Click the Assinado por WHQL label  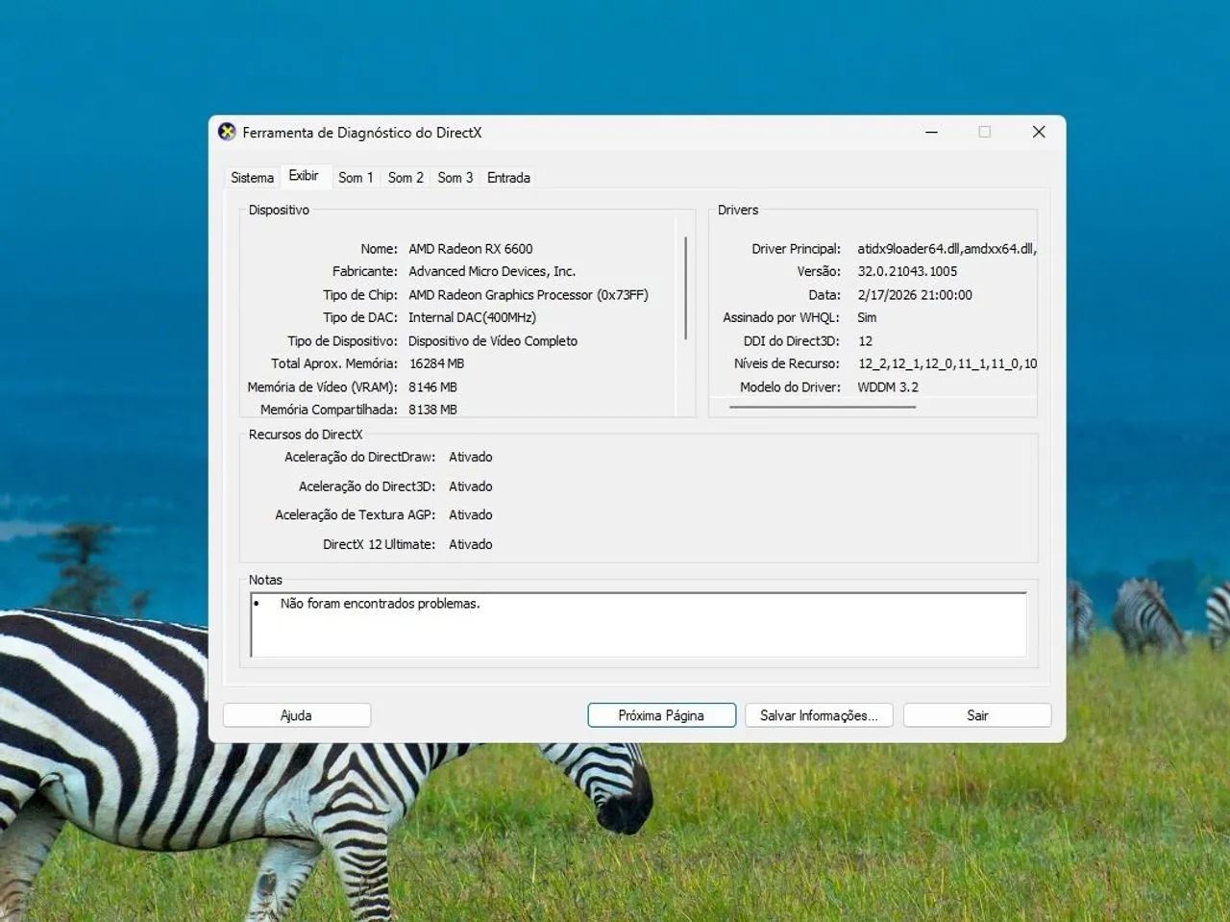pos(781,318)
